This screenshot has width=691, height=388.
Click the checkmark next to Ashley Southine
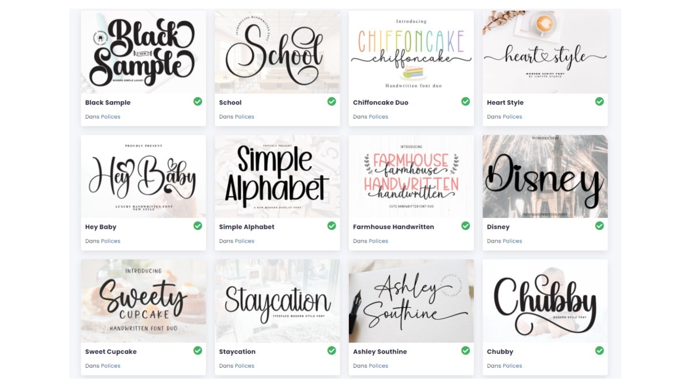point(465,350)
